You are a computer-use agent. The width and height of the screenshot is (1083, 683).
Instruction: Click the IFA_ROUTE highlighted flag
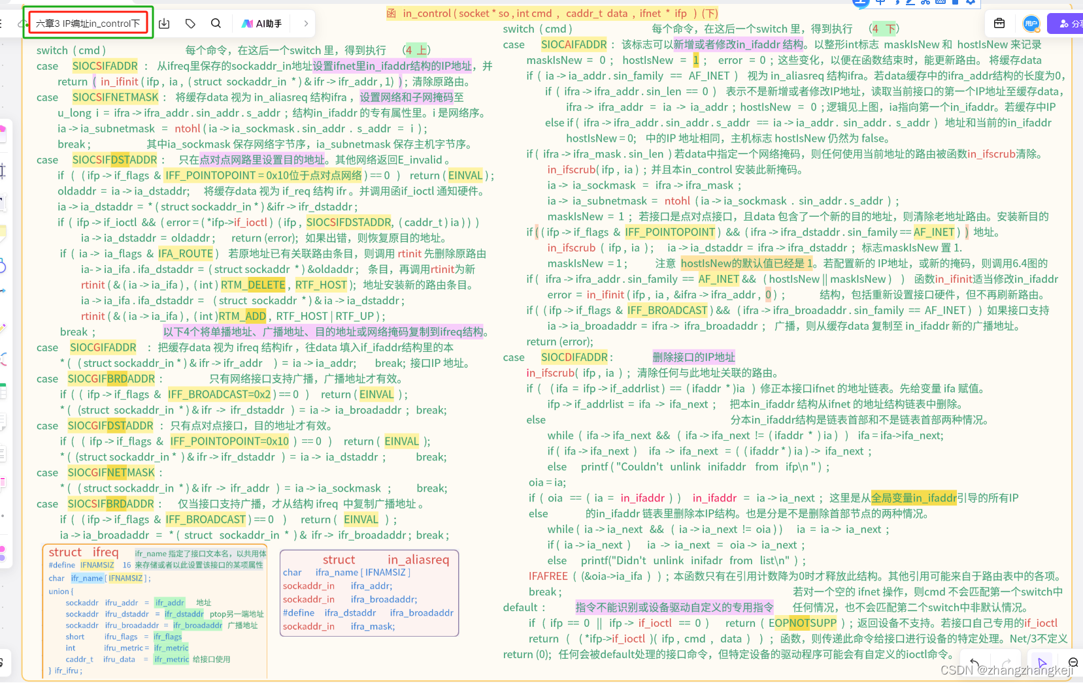click(186, 253)
